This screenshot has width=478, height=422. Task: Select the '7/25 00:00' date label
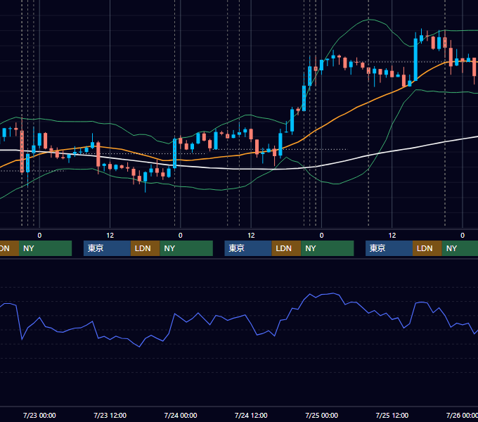point(322,415)
